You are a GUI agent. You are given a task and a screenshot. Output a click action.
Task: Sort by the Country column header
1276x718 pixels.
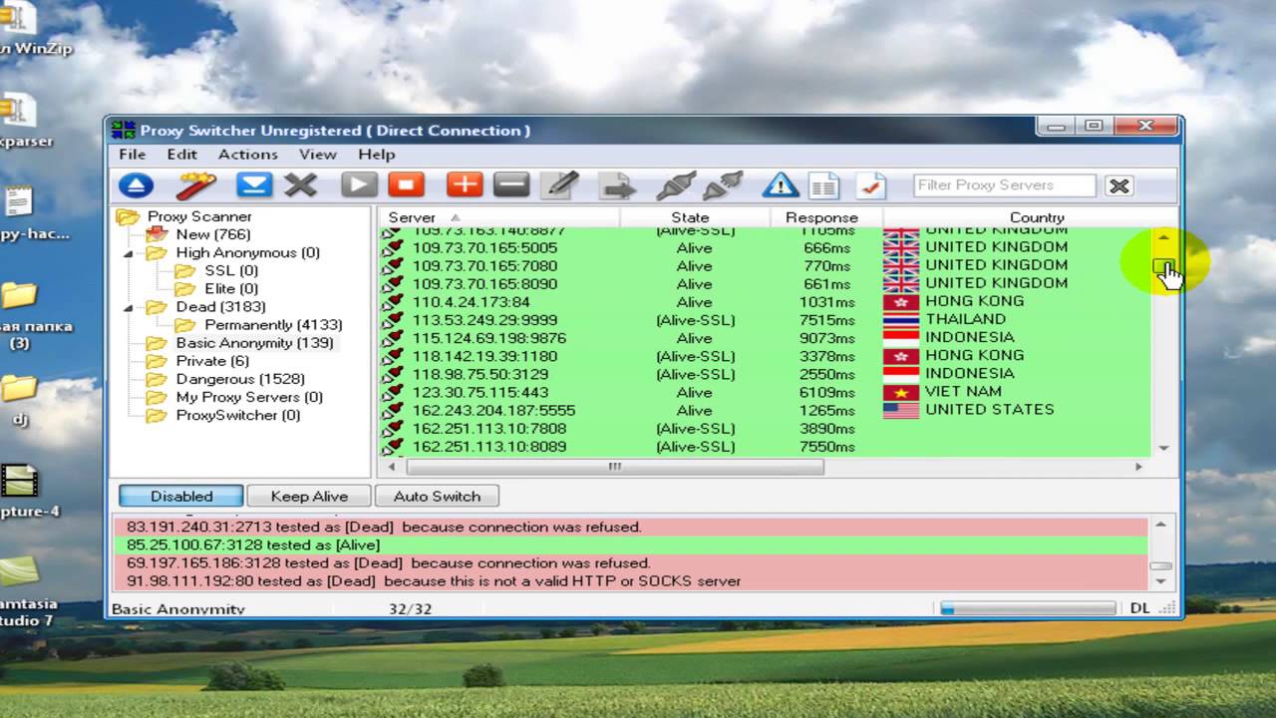click(1030, 217)
